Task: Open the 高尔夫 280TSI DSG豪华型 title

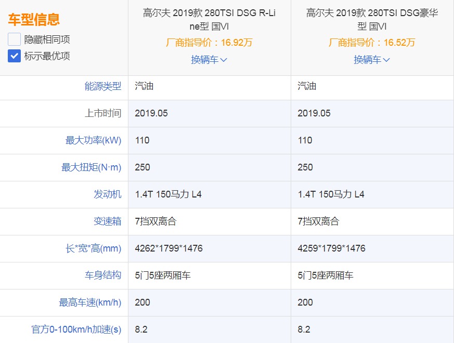Action: click(x=372, y=19)
